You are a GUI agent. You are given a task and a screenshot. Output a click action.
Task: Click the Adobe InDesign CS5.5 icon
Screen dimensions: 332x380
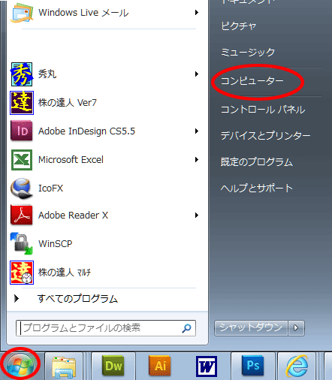point(22,131)
